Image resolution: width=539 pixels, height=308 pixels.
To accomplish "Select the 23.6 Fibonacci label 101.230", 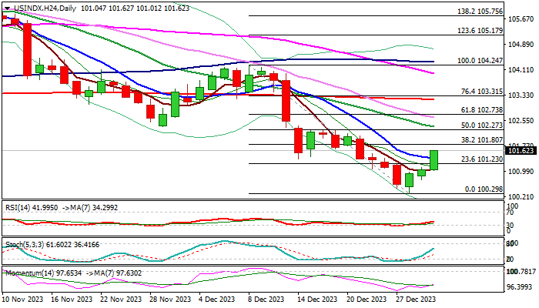I will pos(480,159).
